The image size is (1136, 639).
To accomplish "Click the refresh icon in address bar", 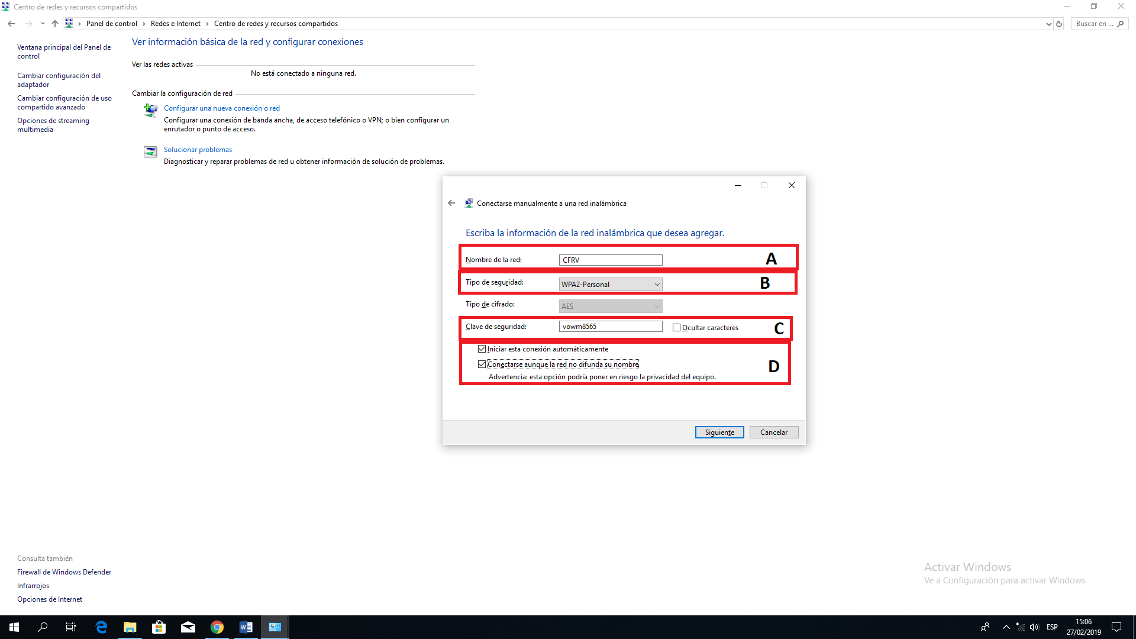I will pyautogui.click(x=1059, y=24).
